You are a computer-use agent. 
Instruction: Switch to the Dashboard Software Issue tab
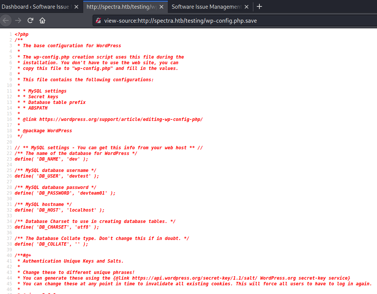point(36,7)
